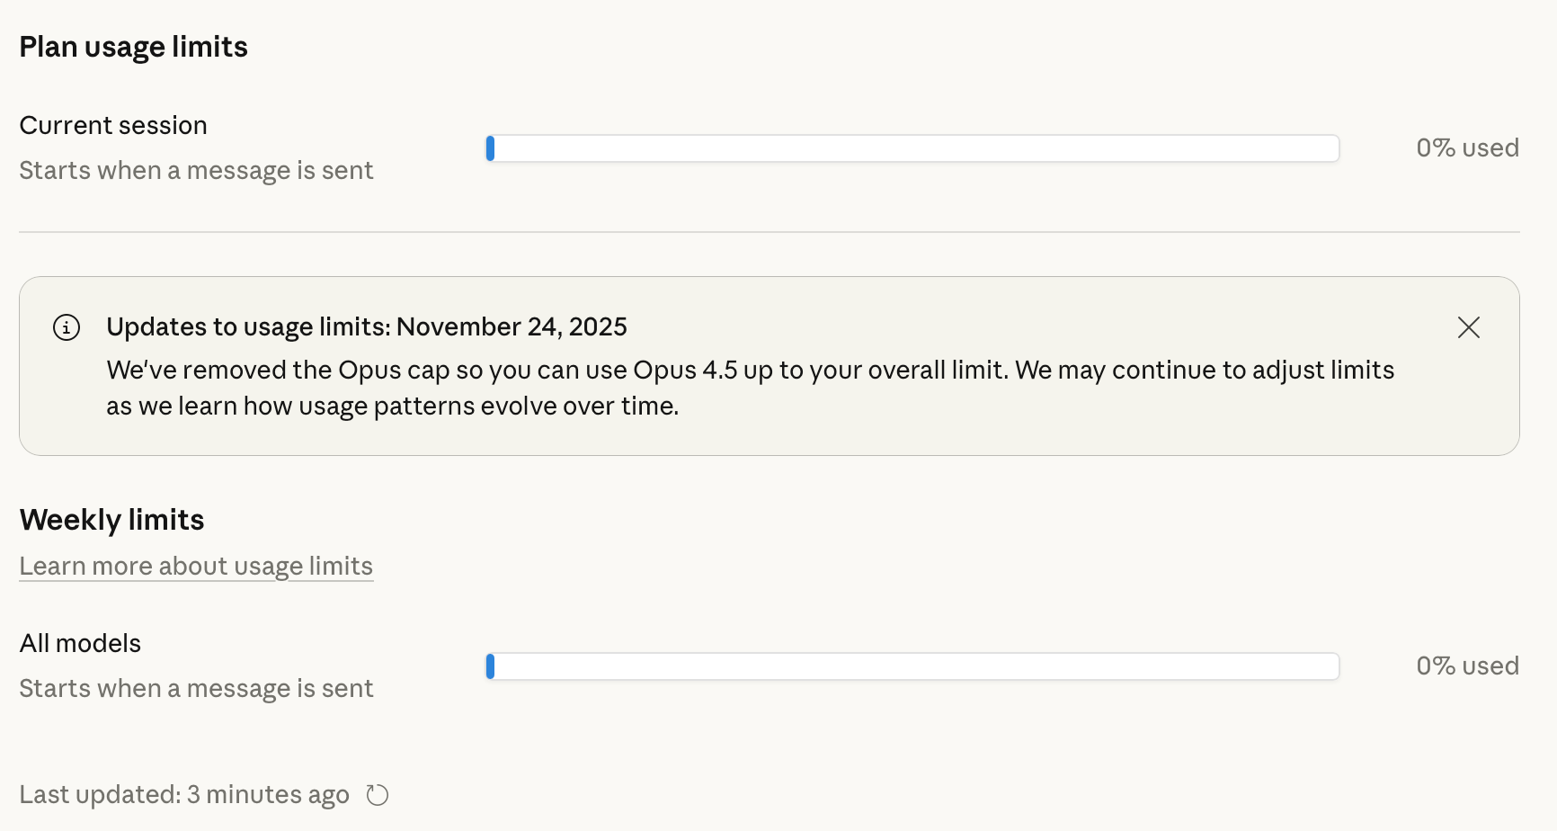Click the Opus cap removal notice text
The height and width of the screenshot is (831, 1557).
[751, 388]
